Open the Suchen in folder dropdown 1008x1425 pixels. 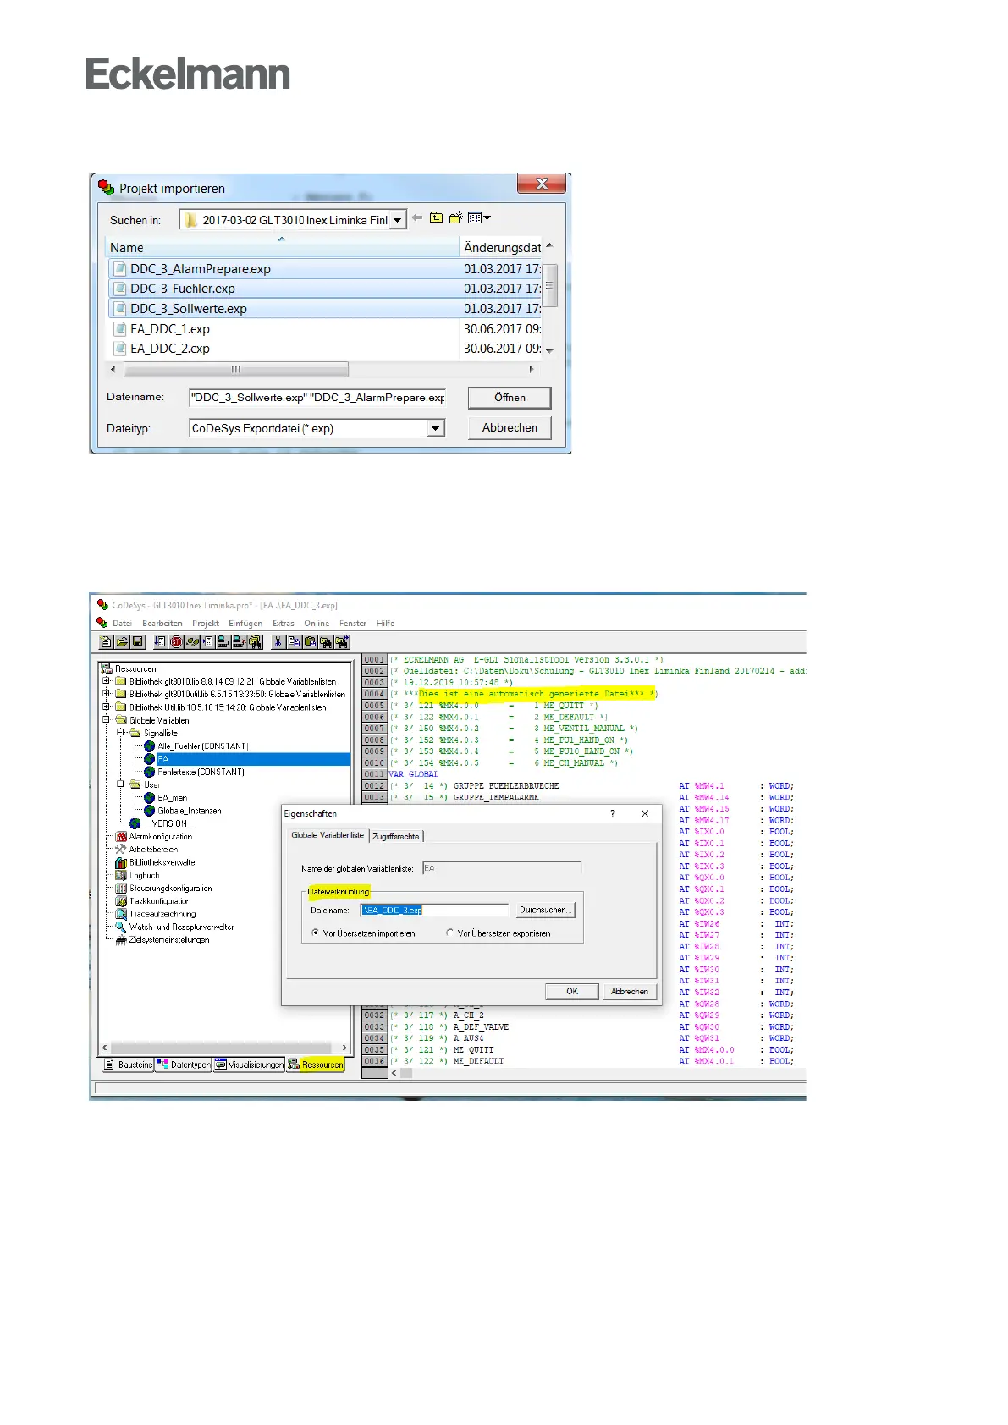397,220
